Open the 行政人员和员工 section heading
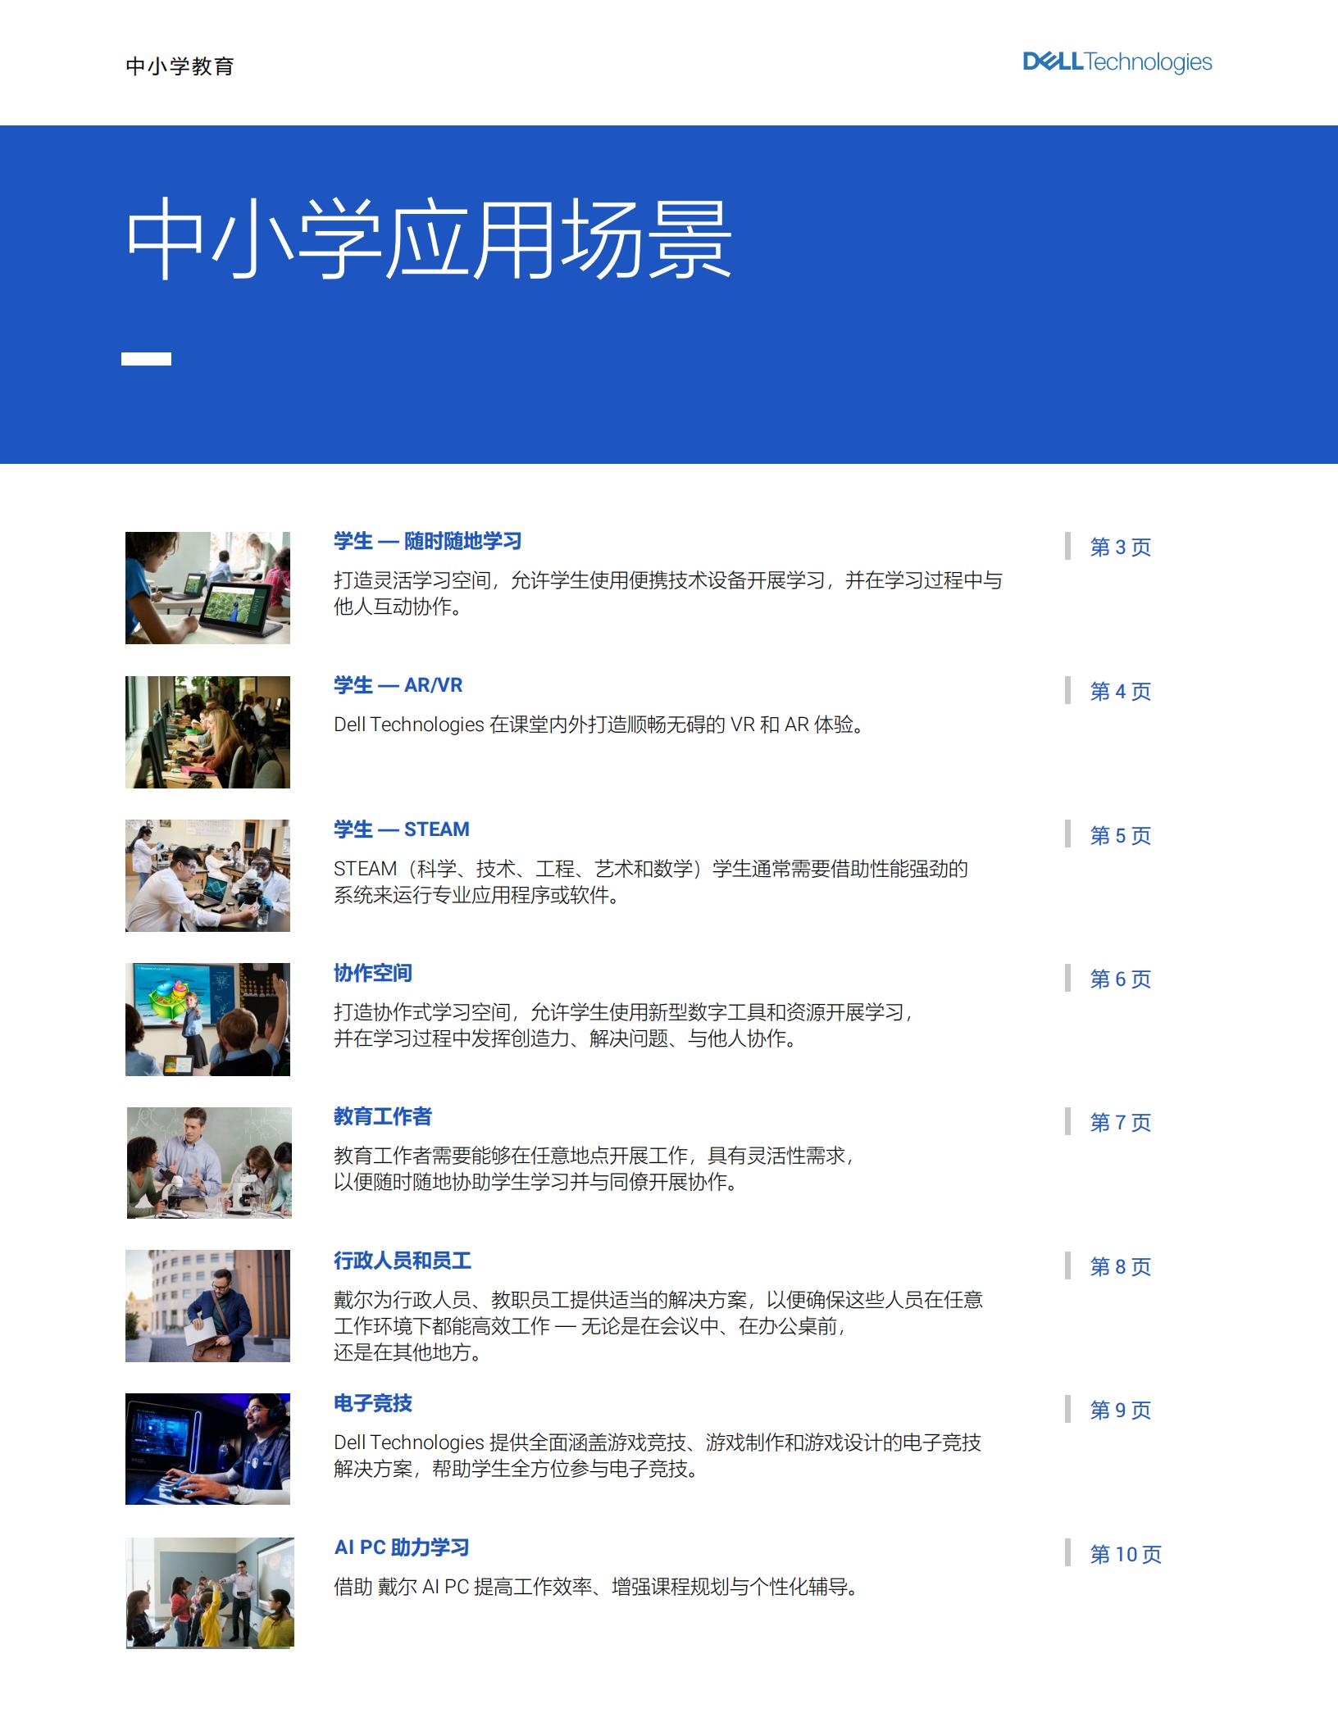 click(402, 1261)
